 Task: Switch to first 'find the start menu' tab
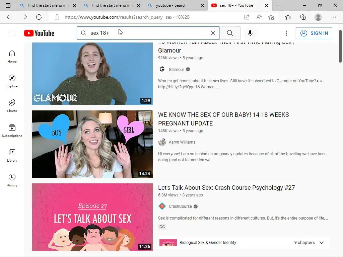(x=48, y=5)
